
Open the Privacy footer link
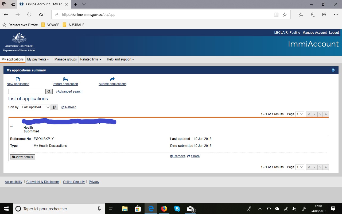coord(94,182)
